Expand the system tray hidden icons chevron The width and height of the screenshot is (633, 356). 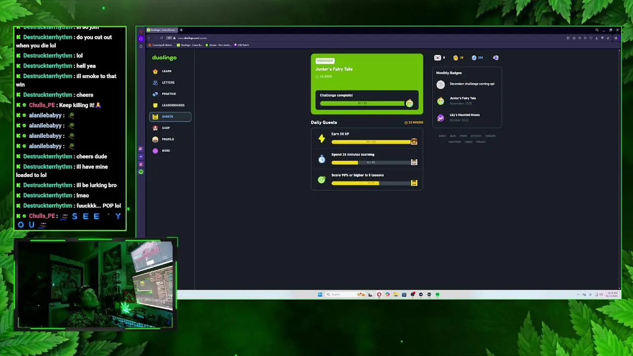[x=578, y=295]
